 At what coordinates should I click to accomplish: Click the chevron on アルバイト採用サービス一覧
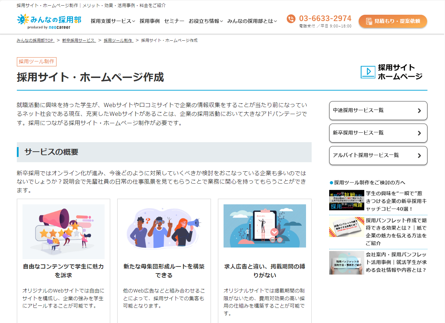[420, 156]
